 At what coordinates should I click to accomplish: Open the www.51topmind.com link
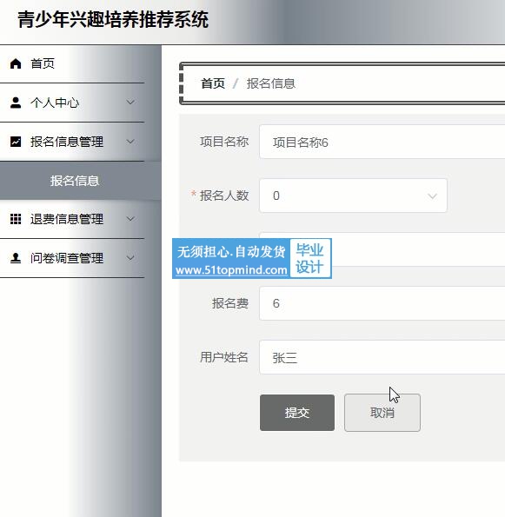231,270
